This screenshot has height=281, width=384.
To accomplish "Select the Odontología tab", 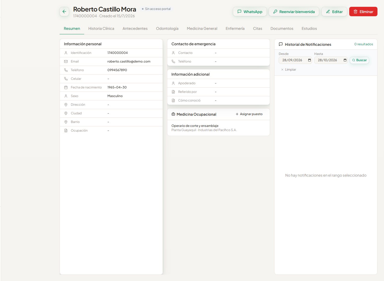I will pos(167,29).
